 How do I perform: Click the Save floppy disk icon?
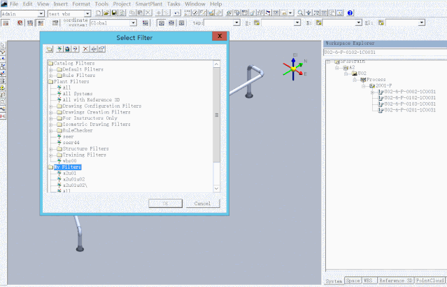point(114,13)
